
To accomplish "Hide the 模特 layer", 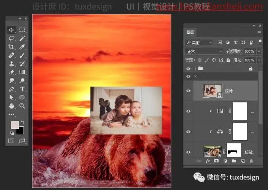I will [x=188, y=91].
